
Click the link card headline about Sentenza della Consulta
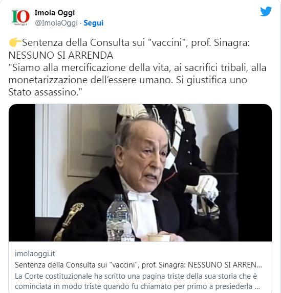[x=138, y=265]
